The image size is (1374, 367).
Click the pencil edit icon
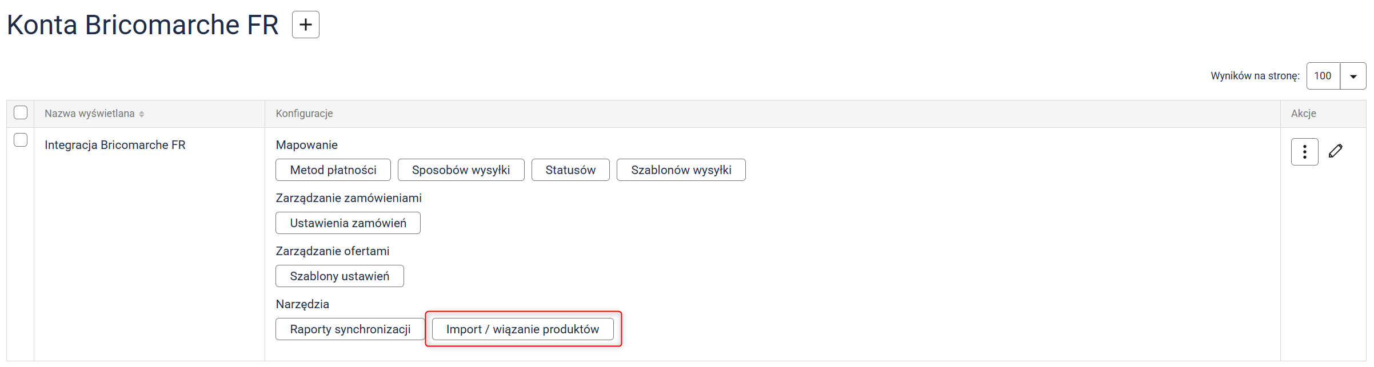pos(1336,151)
